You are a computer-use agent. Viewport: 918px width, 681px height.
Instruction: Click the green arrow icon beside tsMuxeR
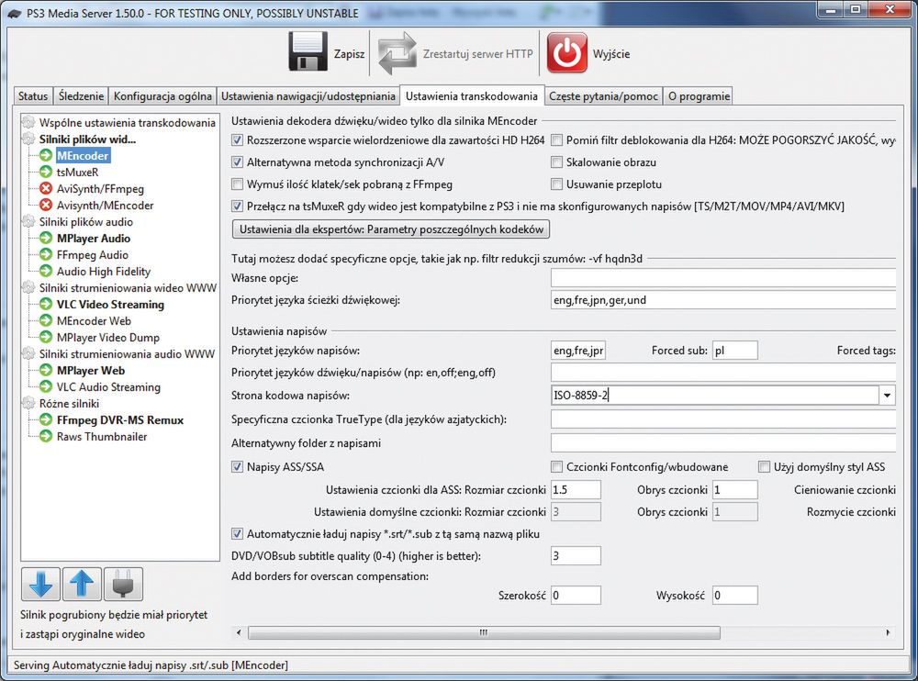click(x=46, y=172)
